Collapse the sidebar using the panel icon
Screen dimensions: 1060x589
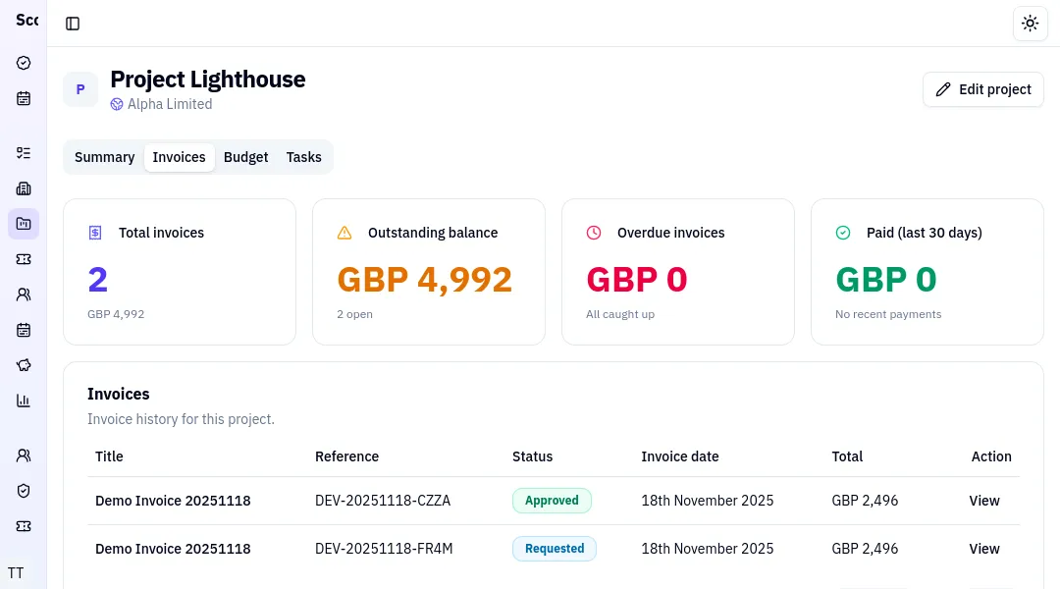[73, 24]
